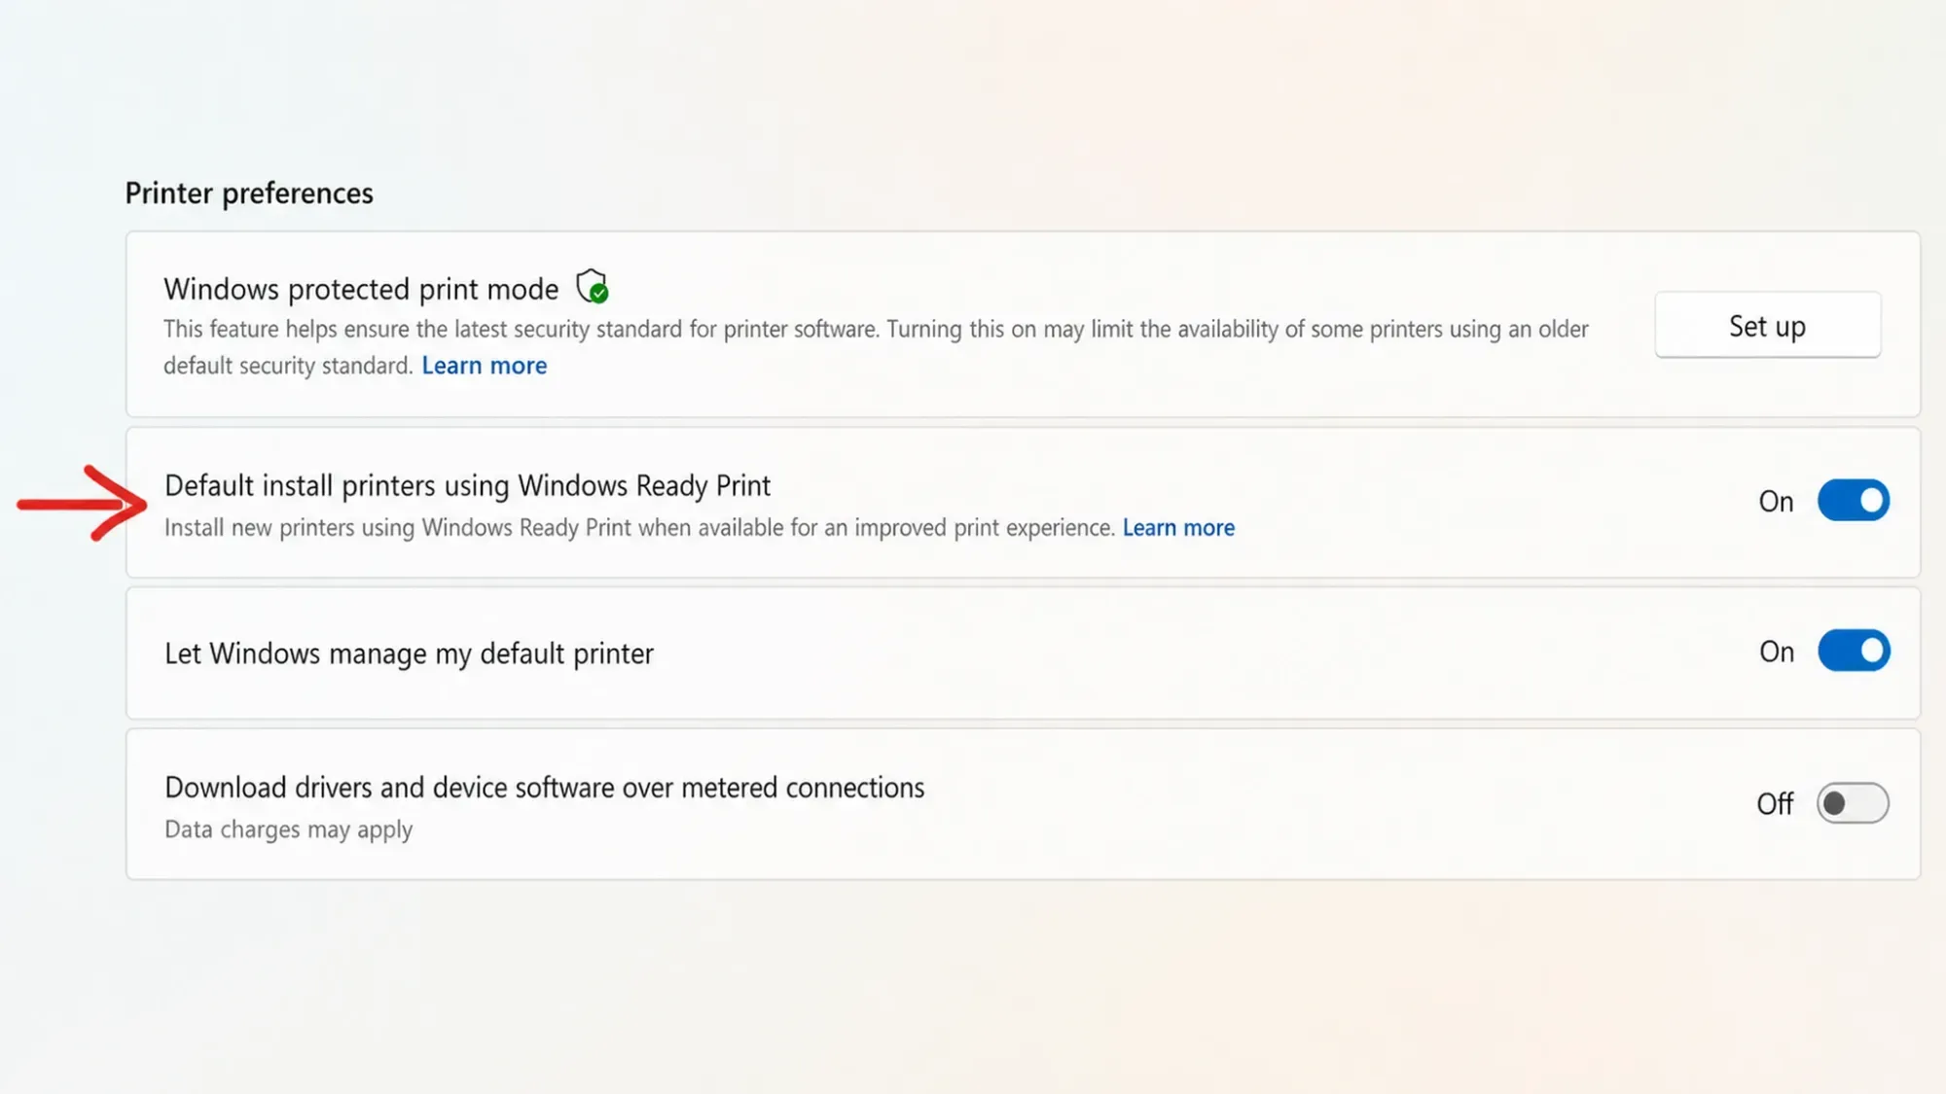Click the Default install printers using Windows Ready Print title
1946x1094 pixels.
pyautogui.click(x=467, y=485)
